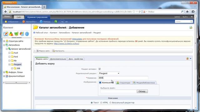
Task: Click the breadcrumb desktop home icon
Action: 34,33
